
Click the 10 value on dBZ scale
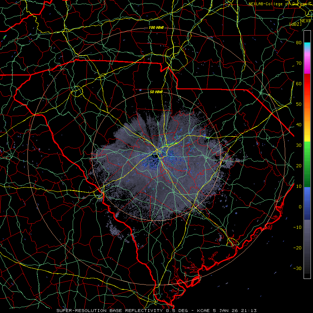point(299,186)
